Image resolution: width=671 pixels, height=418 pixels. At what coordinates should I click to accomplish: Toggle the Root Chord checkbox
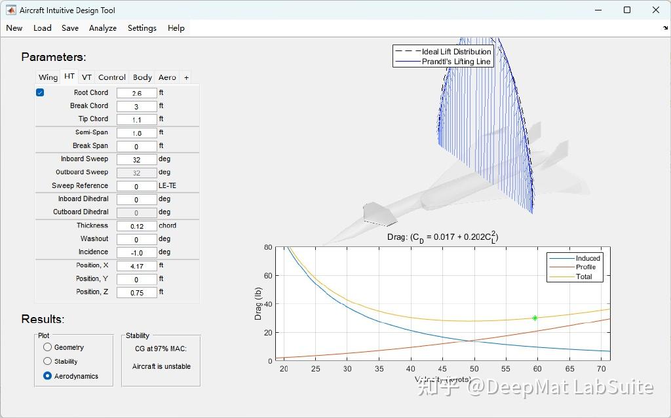pyautogui.click(x=41, y=92)
